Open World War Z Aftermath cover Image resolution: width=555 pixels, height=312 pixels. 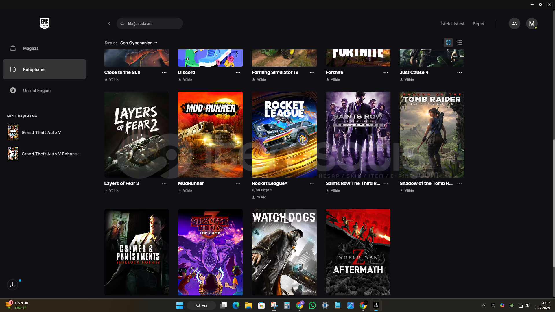[358, 252]
